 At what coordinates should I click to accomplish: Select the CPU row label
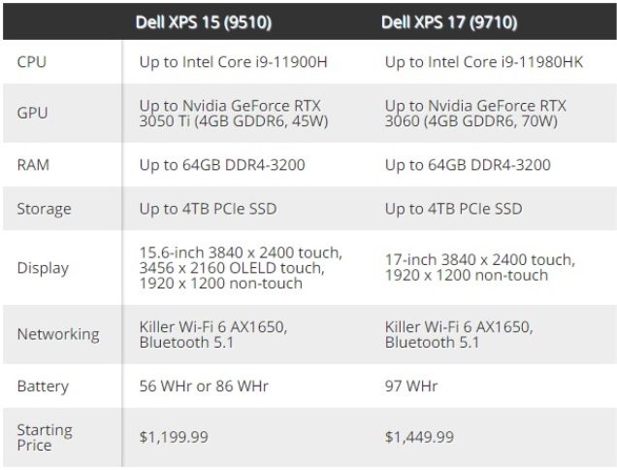point(31,62)
